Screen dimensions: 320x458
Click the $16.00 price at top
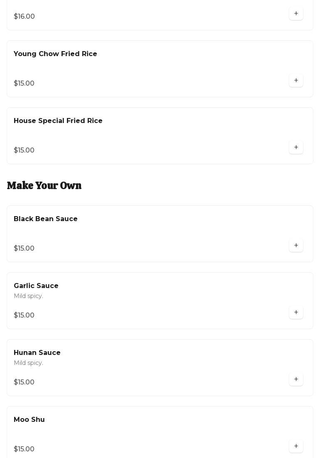24,17
